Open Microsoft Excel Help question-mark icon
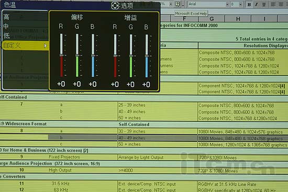The width and height of the screenshot is (288, 192). pyautogui.click(x=178, y=4)
